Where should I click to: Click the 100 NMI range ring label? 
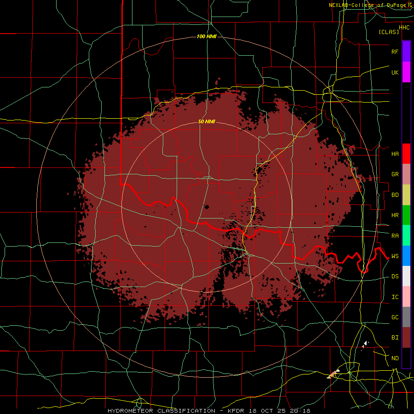pos(207,36)
